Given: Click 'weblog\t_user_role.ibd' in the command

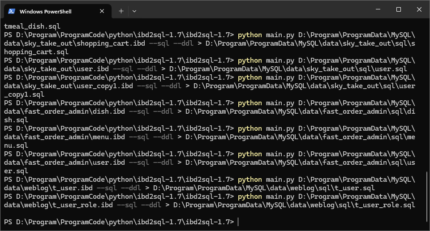Looking at the screenshot, I should tap(68, 205).
